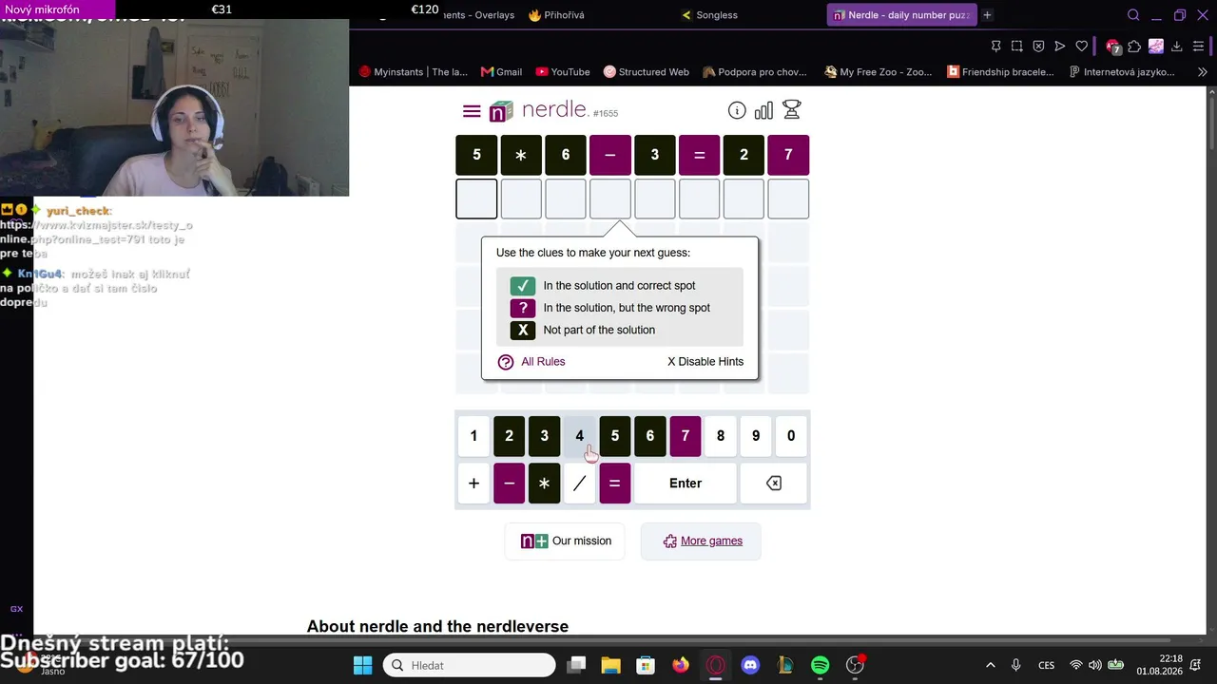
Task: Open the nerdle info icon
Action: 737,111
